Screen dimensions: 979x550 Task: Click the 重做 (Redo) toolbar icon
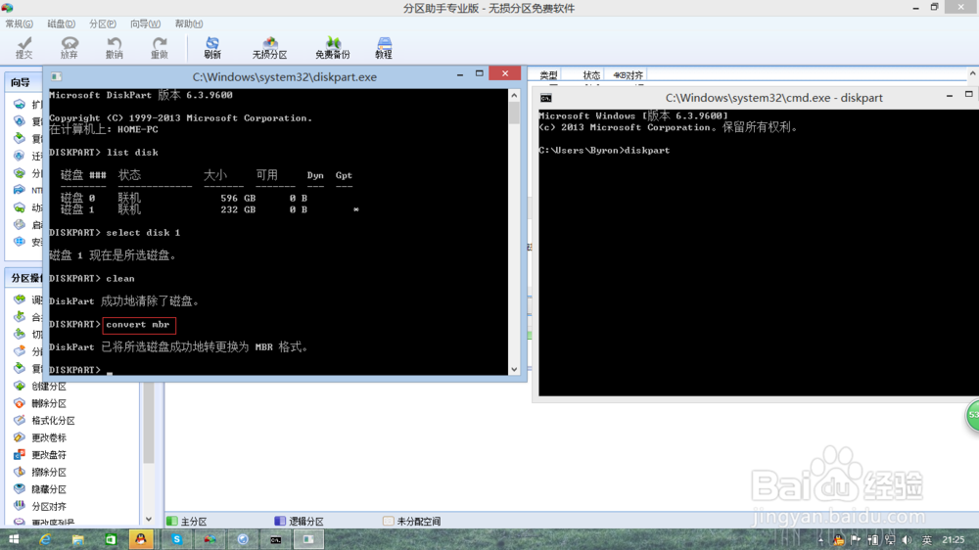[x=160, y=47]
